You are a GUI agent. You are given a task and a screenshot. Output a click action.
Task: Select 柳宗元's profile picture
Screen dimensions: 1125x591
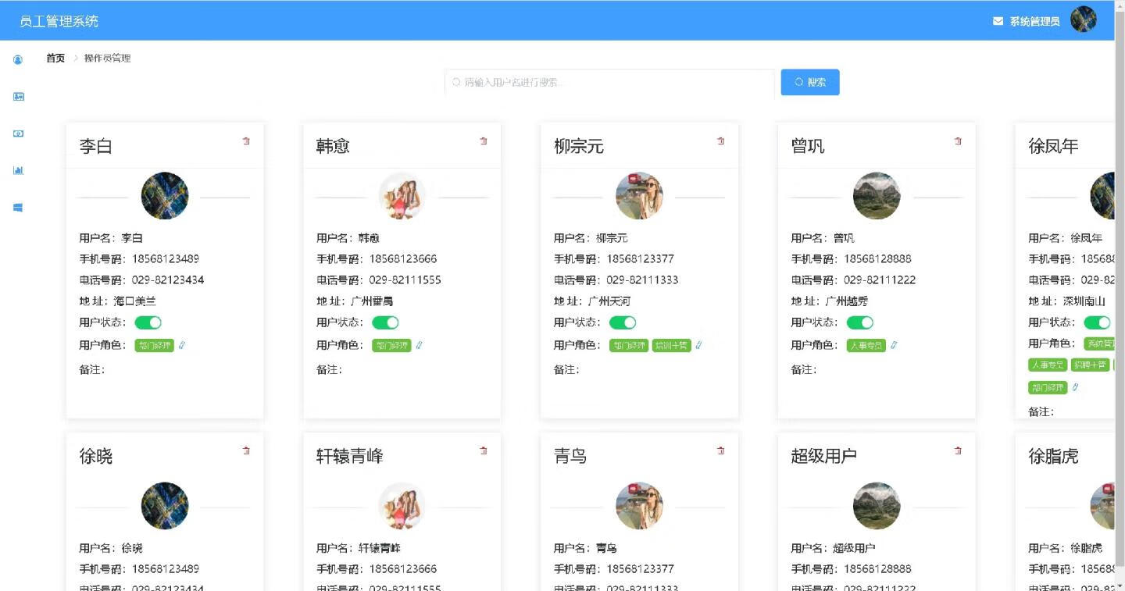tap(640, 196)
